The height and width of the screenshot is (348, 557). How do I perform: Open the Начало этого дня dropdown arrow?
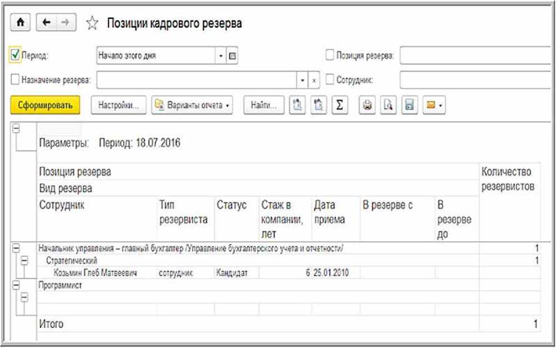pos(221,56)
